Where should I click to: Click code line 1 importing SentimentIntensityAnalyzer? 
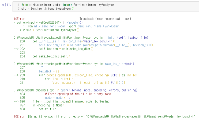pos(68,5)
